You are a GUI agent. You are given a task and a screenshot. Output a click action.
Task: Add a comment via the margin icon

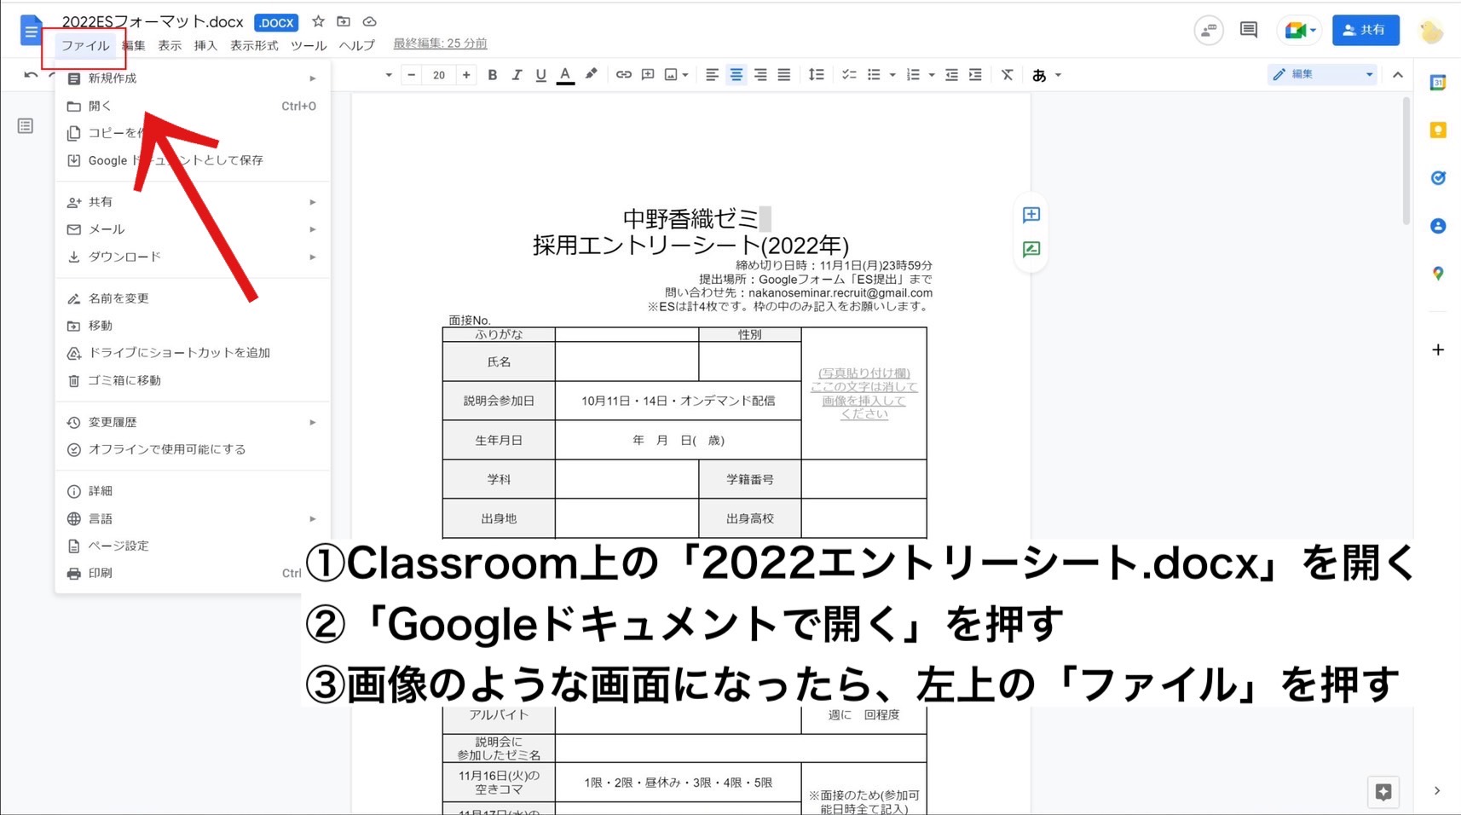pyautogui.click(x=1031, y=215)
